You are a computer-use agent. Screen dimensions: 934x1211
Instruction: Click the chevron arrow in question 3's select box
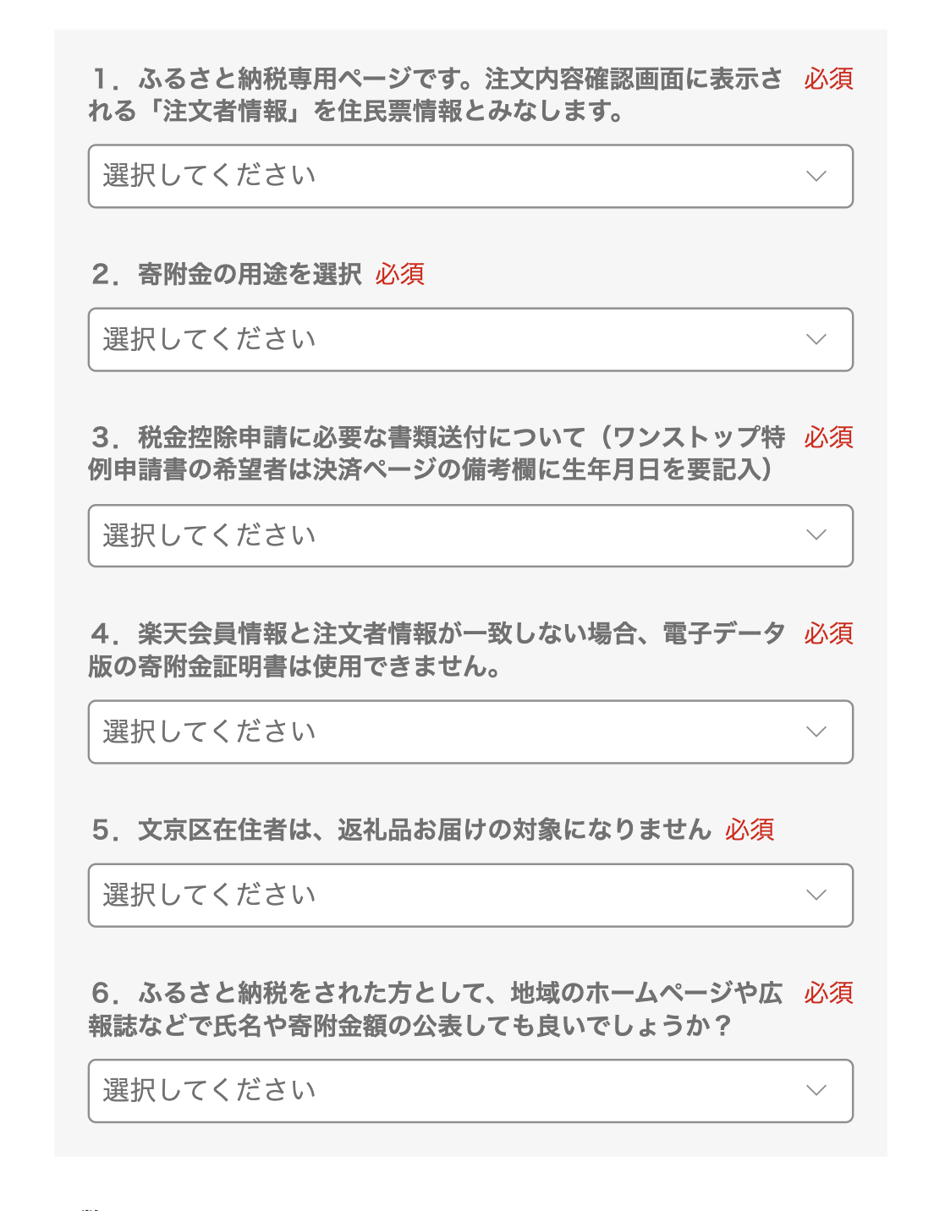tap(816, 535)
